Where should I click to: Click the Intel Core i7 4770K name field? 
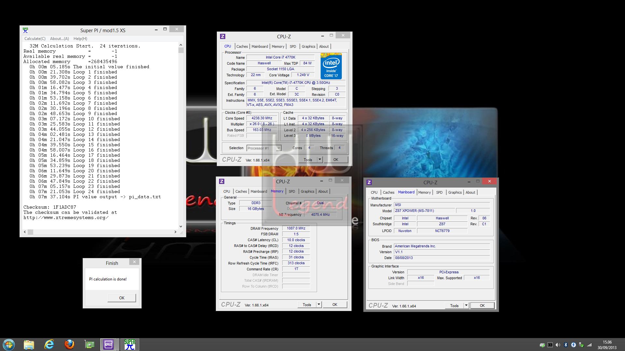coord(281,57)
